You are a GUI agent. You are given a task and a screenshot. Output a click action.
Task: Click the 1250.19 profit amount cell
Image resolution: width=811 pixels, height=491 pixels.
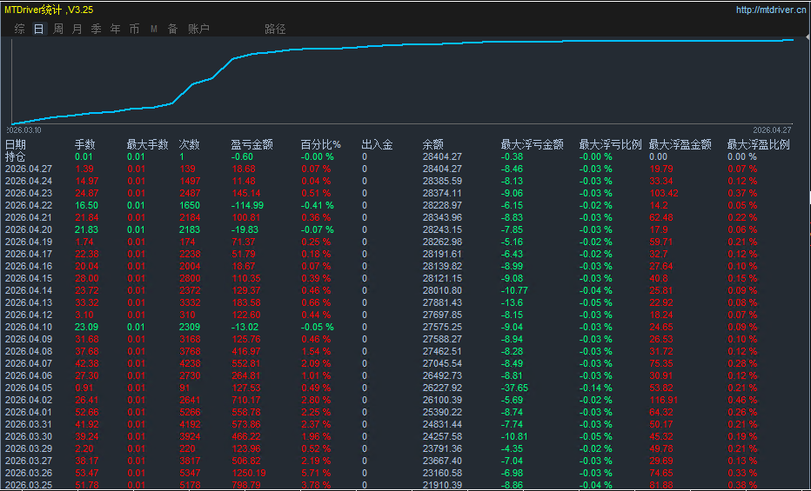(x=248, y=473)
